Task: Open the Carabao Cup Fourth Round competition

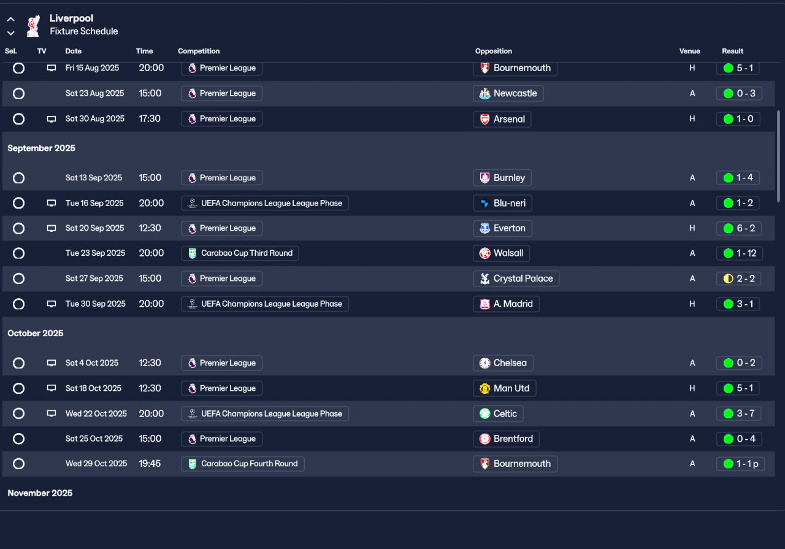Action: pyautogui.click(x=242, y=464)
